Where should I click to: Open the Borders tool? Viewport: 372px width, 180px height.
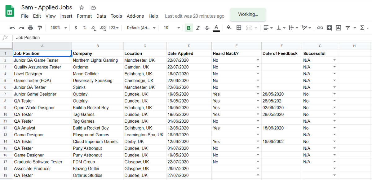point(239,28)
